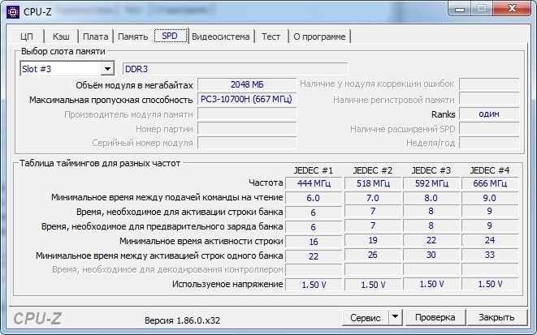The width and height of the screenshot is (537, 335).
Task: Click the JEDEC #2 column header
Action: pos(372,170)
